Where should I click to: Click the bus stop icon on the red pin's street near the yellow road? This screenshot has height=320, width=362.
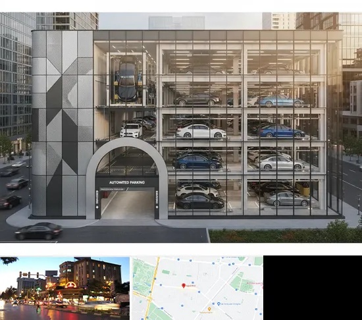coord(161,285)
